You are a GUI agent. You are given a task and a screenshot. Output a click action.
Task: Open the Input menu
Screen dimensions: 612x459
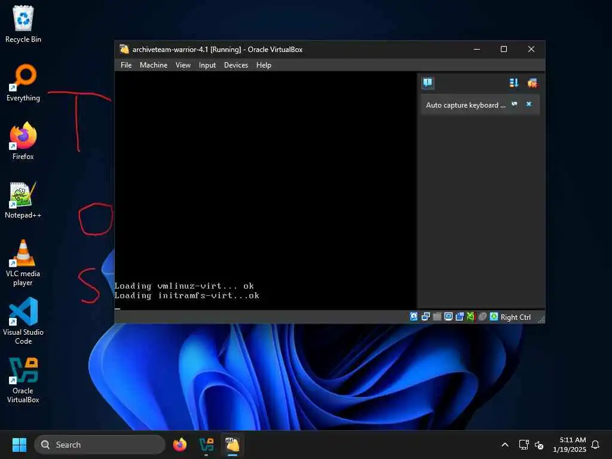click(207, 65)
